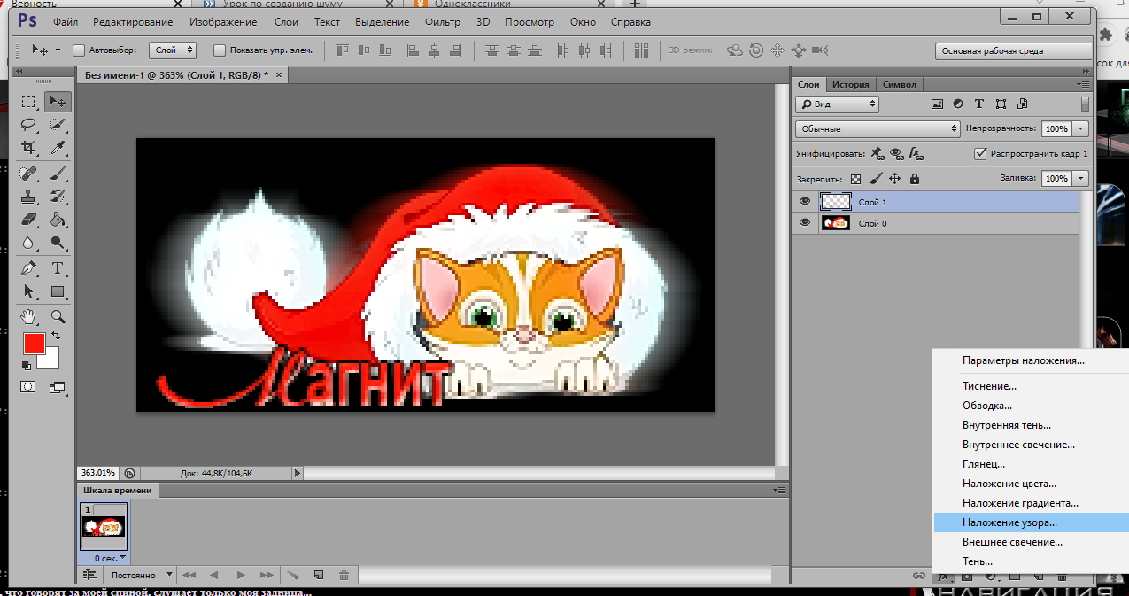Viewport: 1129px width, 596px height.
Task: Reset default foreground and background colors
Action: 26,365
